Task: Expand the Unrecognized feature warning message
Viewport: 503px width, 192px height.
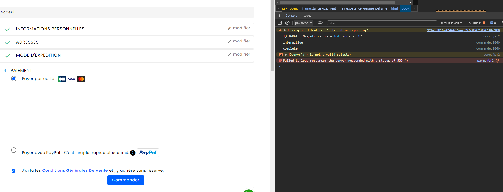Action: (x=285, y=30)
